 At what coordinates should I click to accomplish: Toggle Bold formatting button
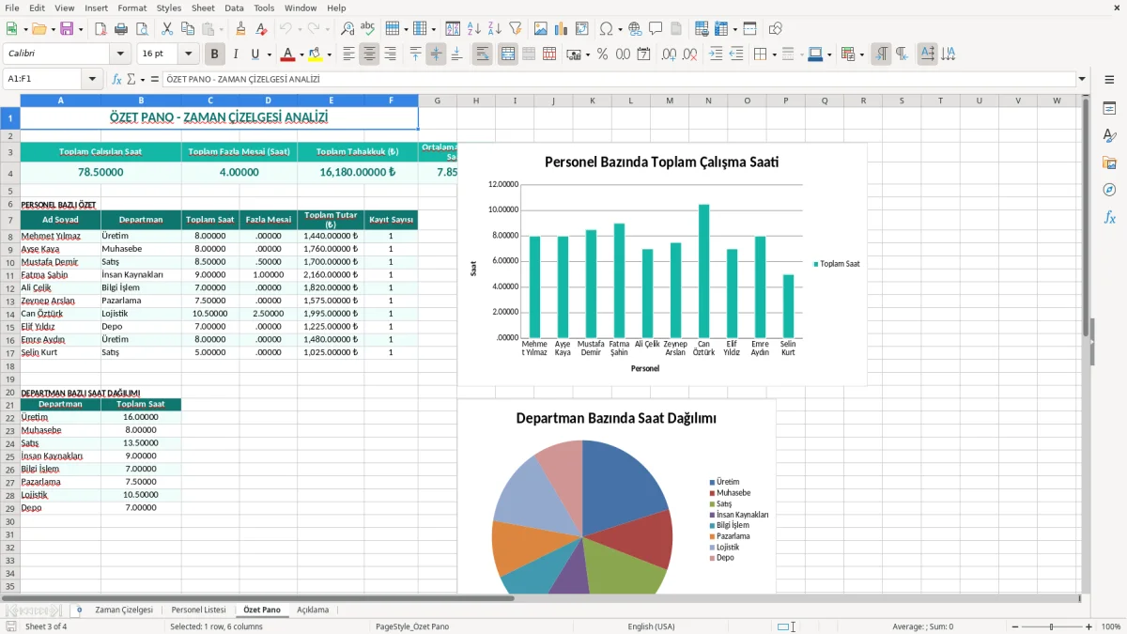pos(215,54)
